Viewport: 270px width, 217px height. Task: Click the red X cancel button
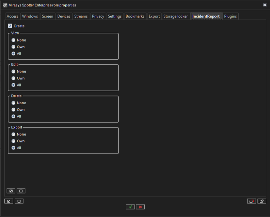click(x=140, y=207)
